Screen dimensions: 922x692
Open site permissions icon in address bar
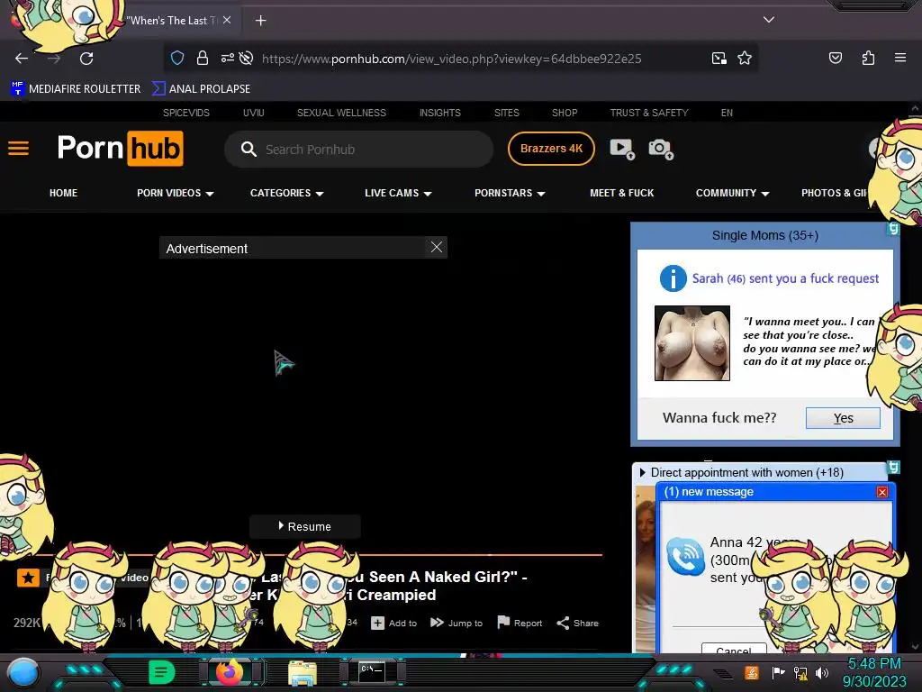[x=227, y=58]
